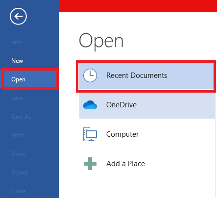217x198 pixels.
Task: Go to the Print page
Action: pos(17,135)
